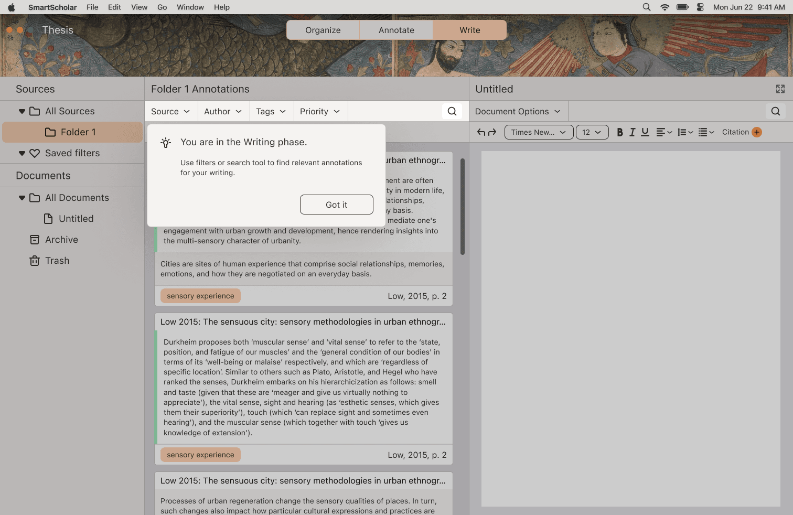The image size is (793, 515).
Task: Open the Help menu
Action: tap(222, 7)
